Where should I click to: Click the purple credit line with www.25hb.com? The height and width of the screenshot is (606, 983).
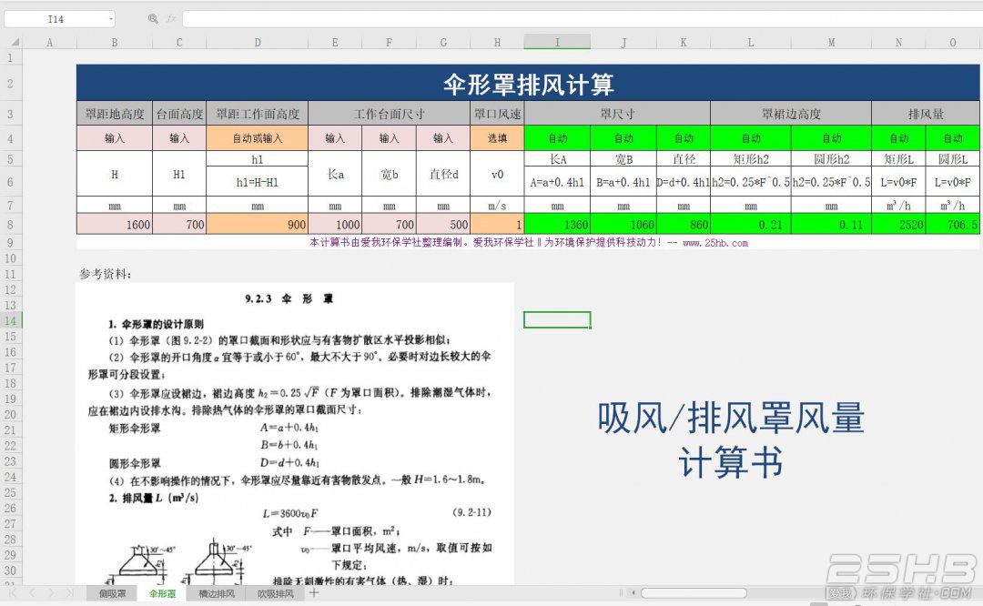[528, 243]
